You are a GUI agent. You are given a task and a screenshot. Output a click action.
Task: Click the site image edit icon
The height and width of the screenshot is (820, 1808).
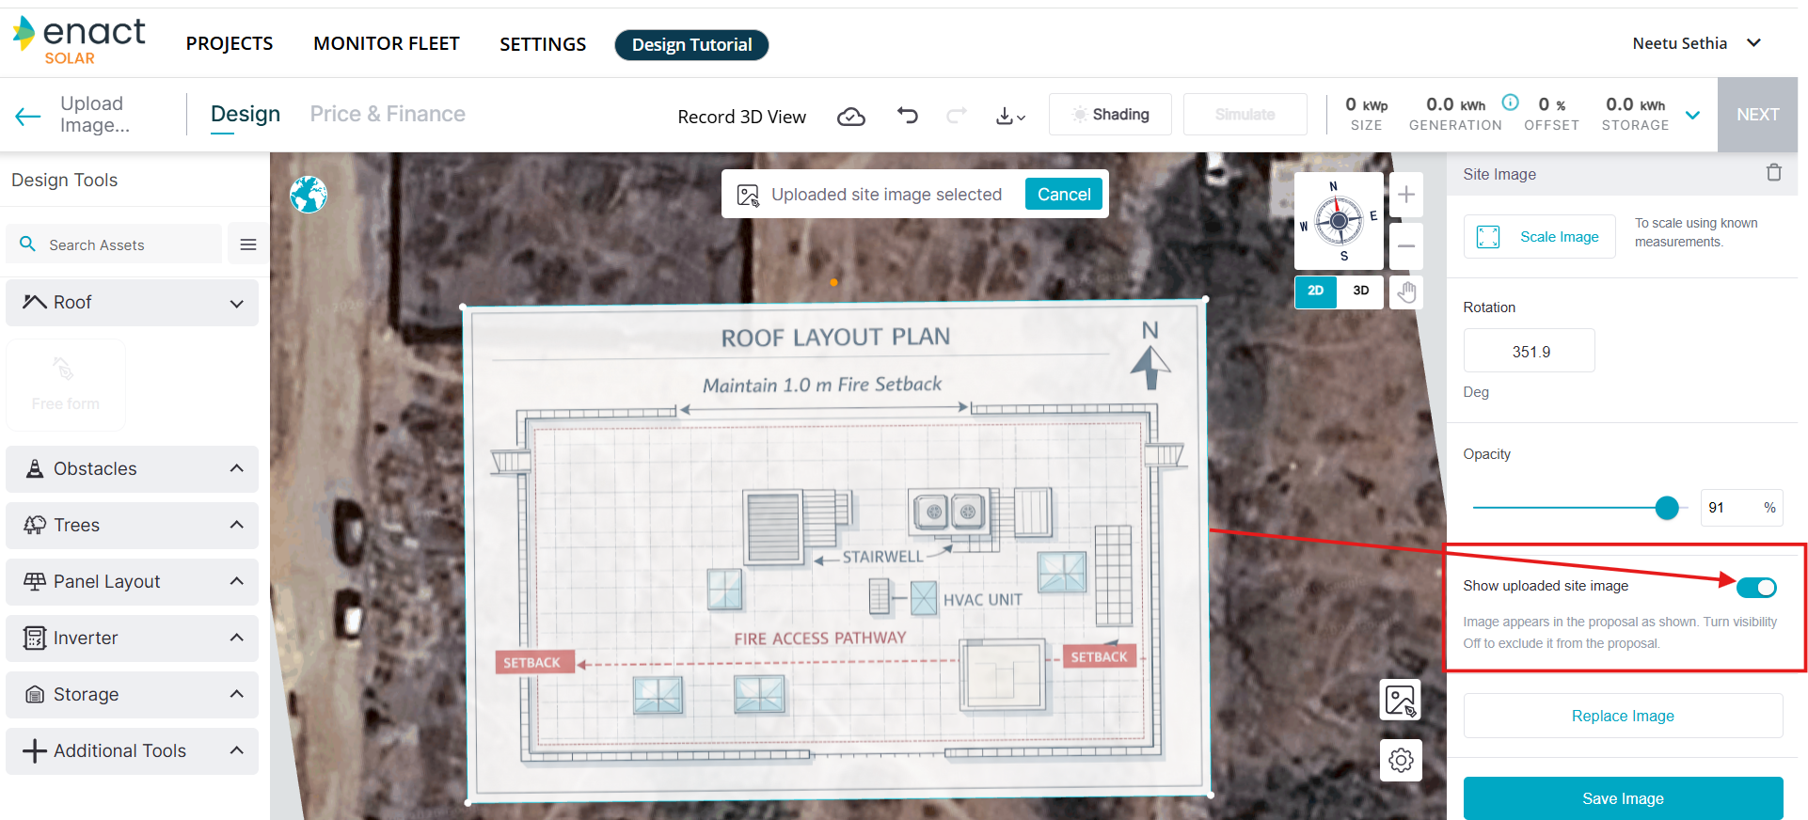[x=1400, y=701]
